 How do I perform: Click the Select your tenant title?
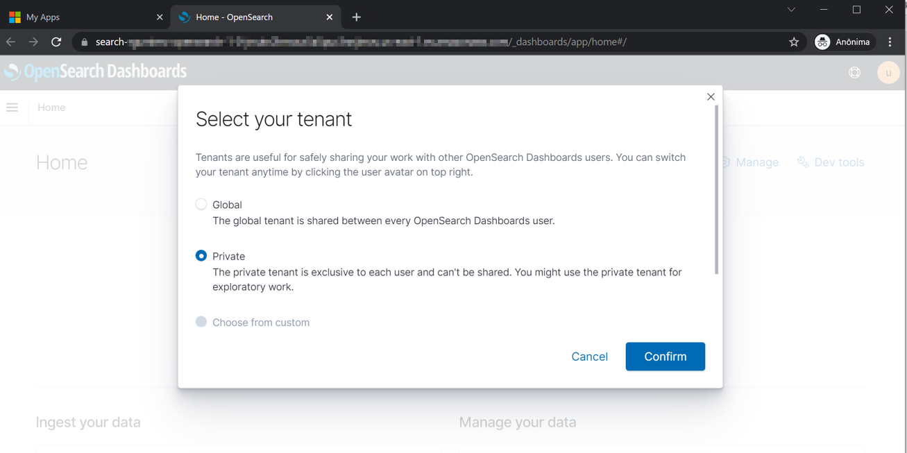[x=273, y=119]
